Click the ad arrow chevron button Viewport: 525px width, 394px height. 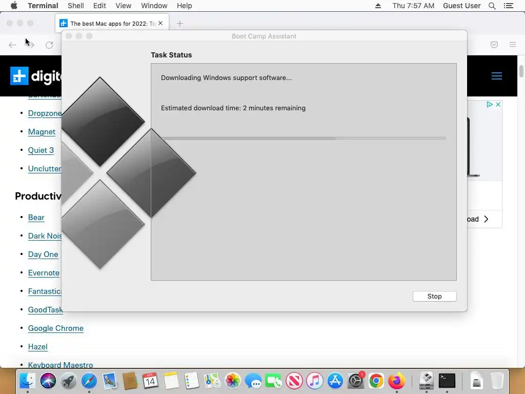[486, 219]
